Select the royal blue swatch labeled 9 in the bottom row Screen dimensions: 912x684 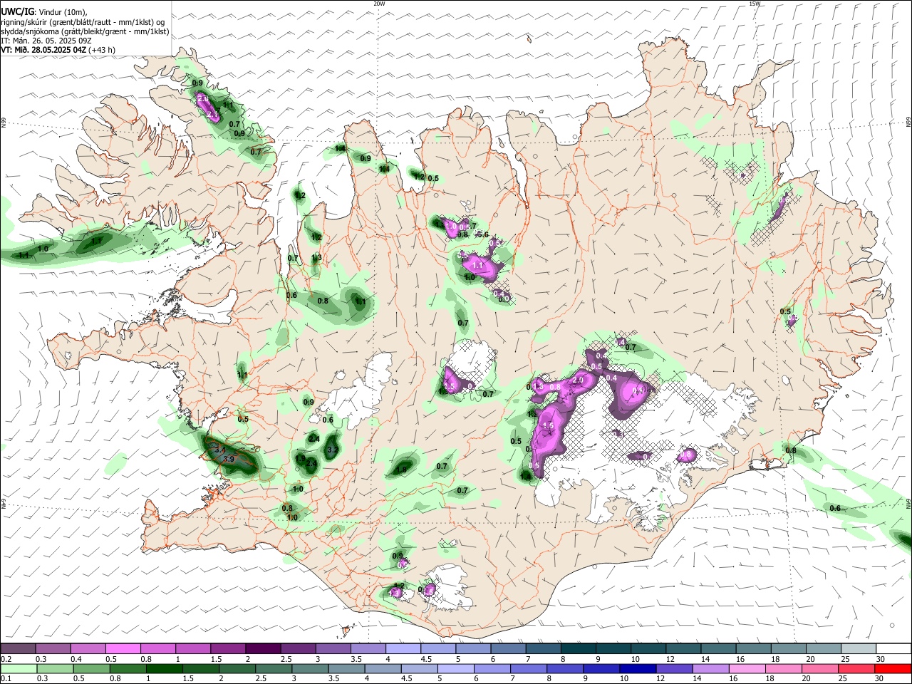(x=601, y=668)
